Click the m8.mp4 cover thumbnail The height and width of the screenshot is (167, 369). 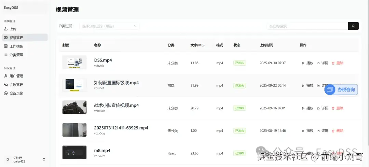pos(74,152)
